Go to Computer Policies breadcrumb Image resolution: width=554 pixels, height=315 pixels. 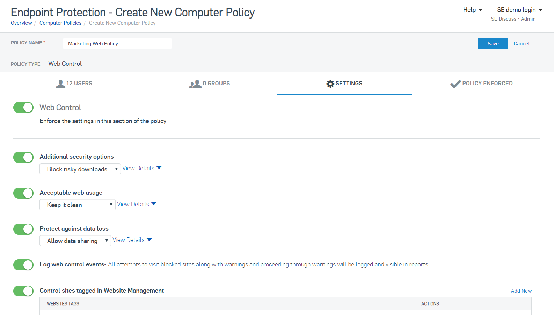pyautogui.click(x=60, y=23)
